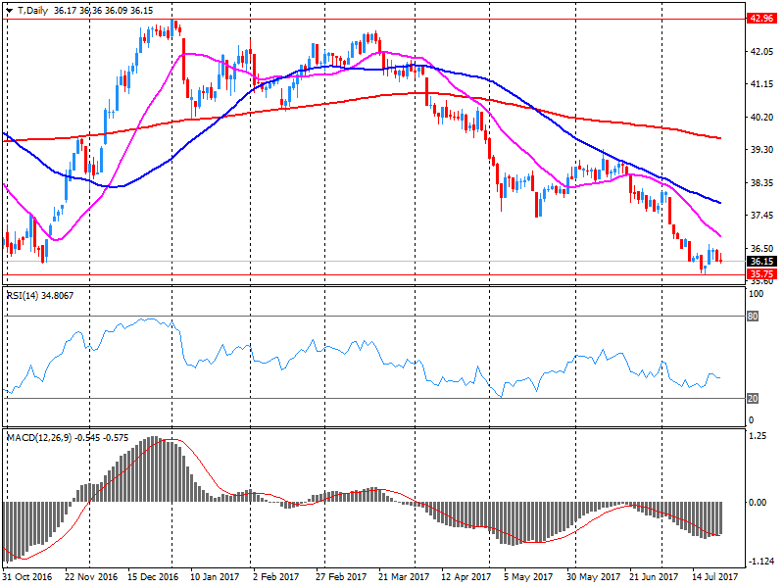The height and width of the screenshot is (588, 784).
Task: Click the 42.05 price axis value
Action: pos(762,52)
